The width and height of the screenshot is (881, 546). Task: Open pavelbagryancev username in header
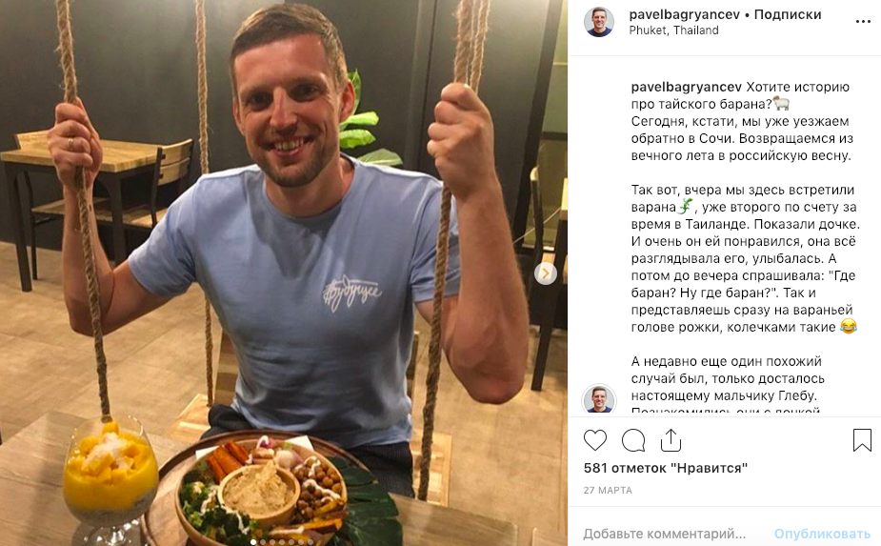[x=685, y=14]
